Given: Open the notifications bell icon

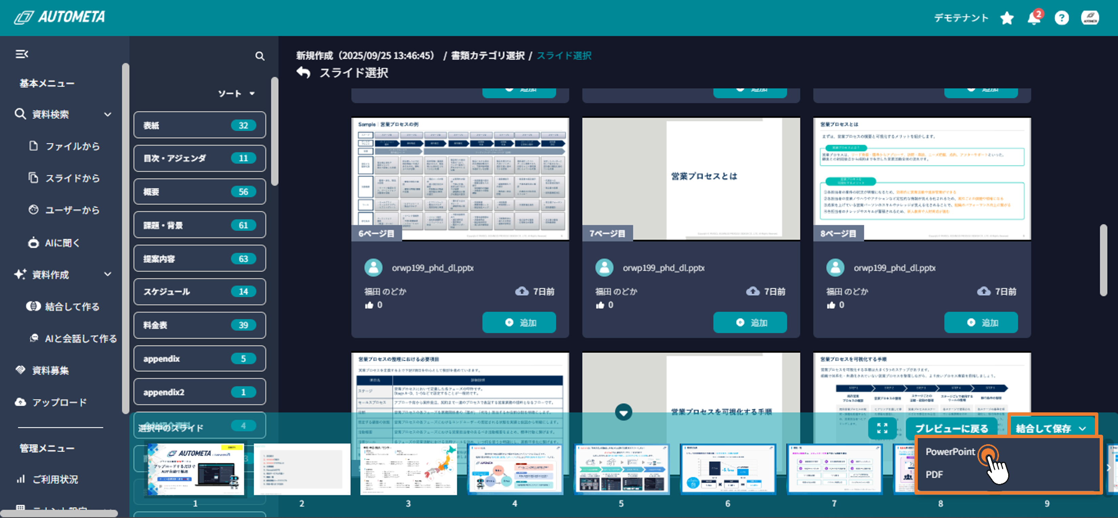Looking at the screenshot, I should [x=1034, y=18].
